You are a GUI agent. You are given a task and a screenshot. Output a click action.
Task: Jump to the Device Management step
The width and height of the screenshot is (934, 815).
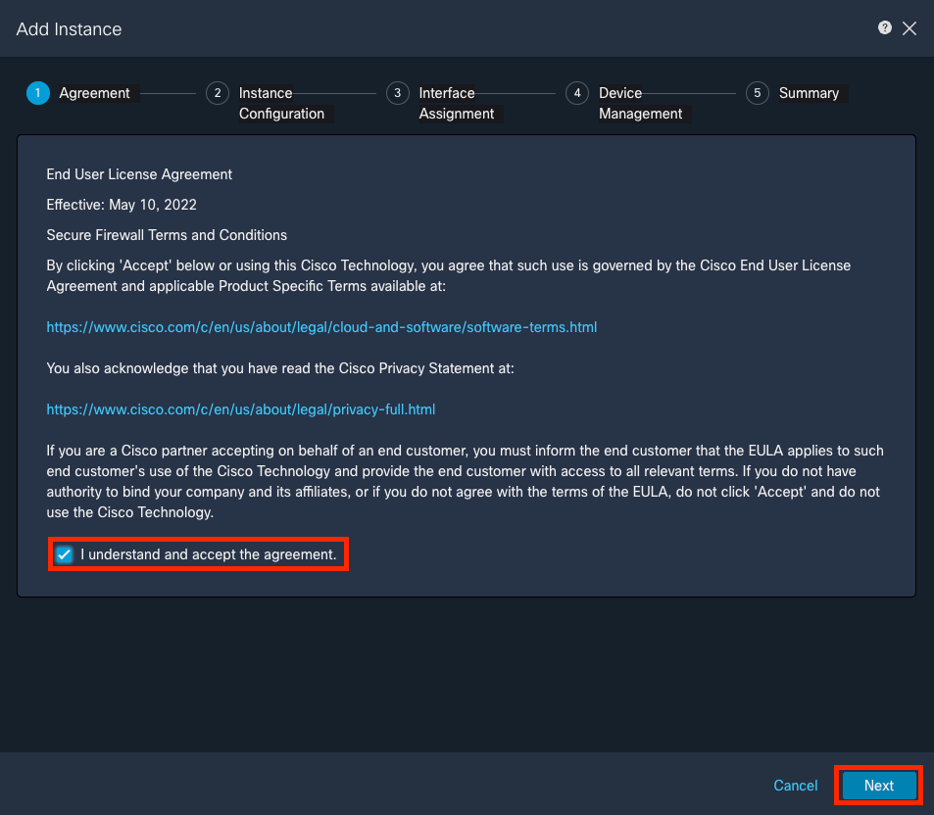pyautogui.click(x=640, y=103)
